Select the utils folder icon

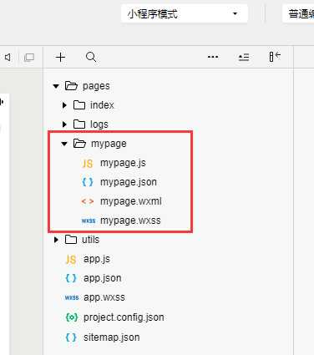point(71,240)
